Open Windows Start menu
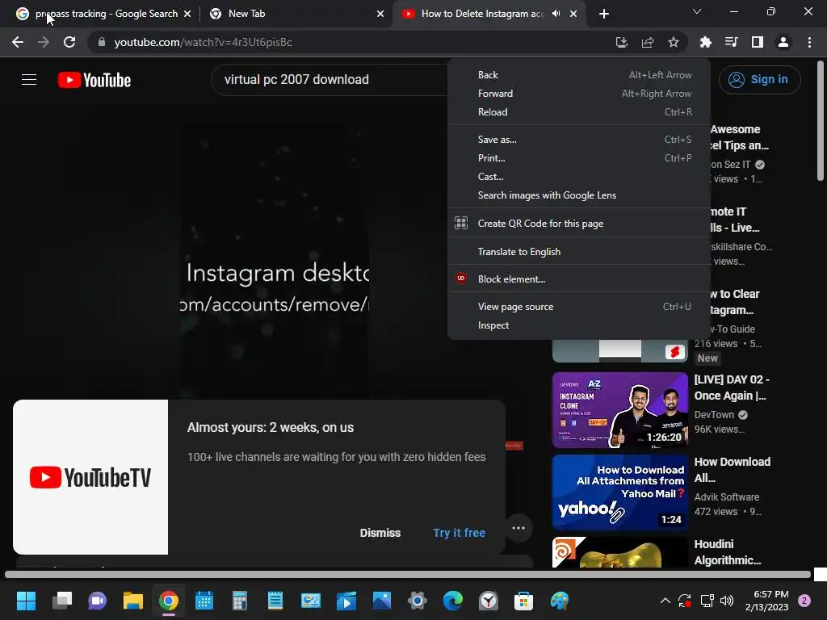The image size is (827, 620). pos(26,601)
